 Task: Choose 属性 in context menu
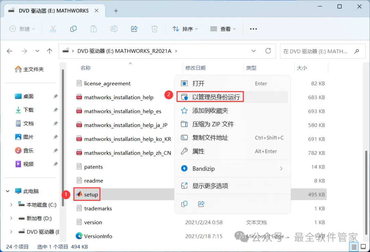point(232,151)
